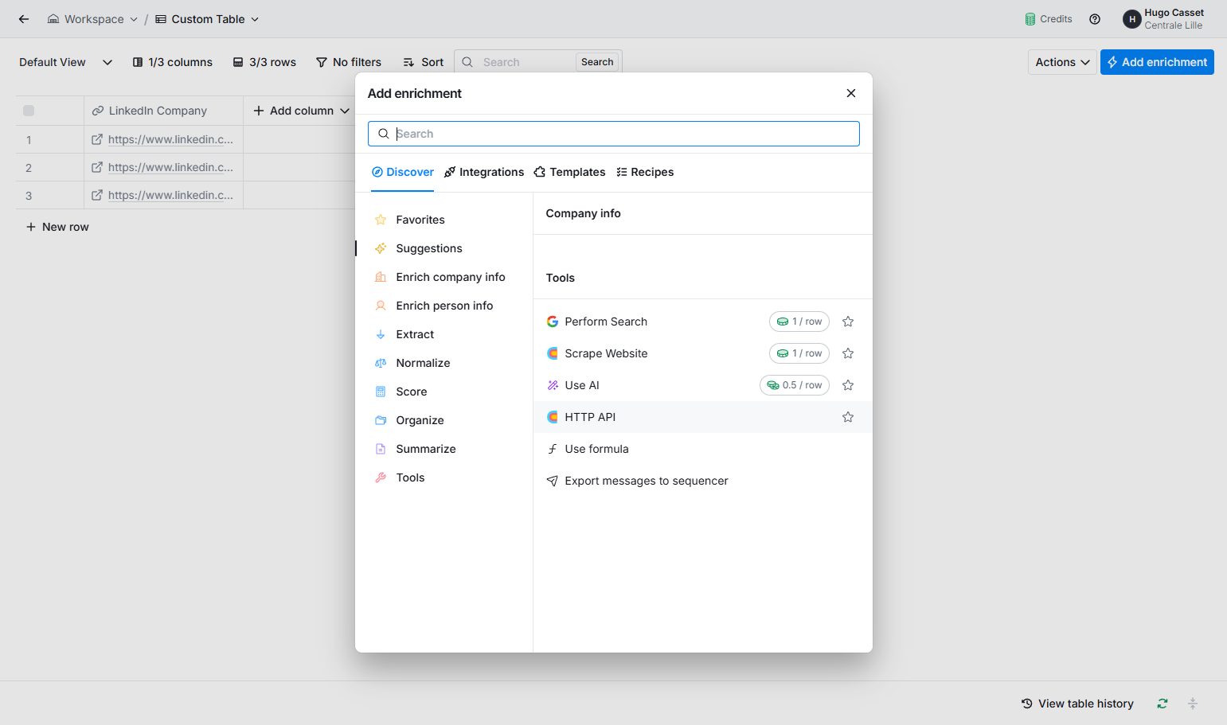Image resolution: width=1227 pixels, height=725 pixels.
Task: Star the Use AI tool
Action: click(x=848, y=385)
